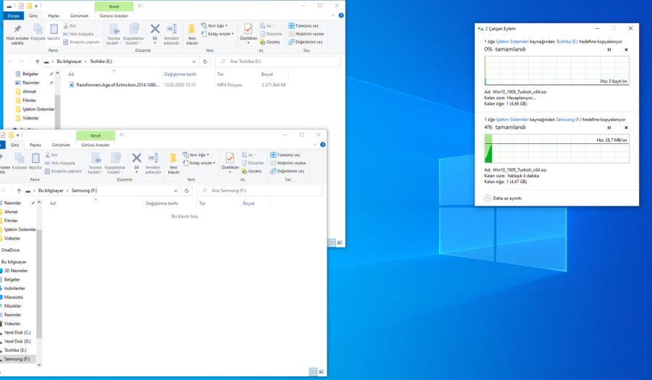The width and height of the screenshot is (652, 380).
Task: Click Bu bilgisayar breadcrumb in Samsung window
Action: (51, 190)
